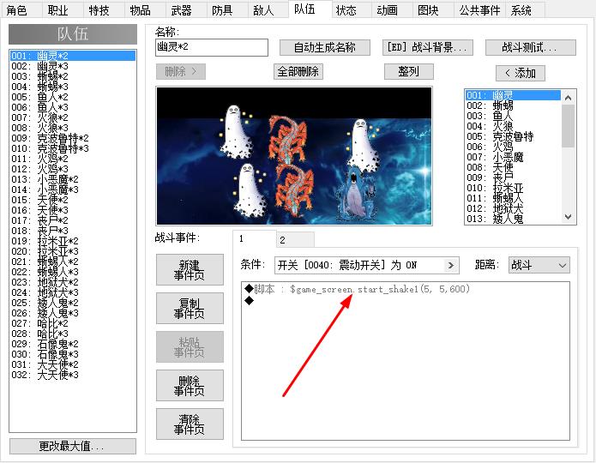Select troop 027: 哈比*2
The width and height of the screenshot is (596, 463).
click(x=73, y=323)
